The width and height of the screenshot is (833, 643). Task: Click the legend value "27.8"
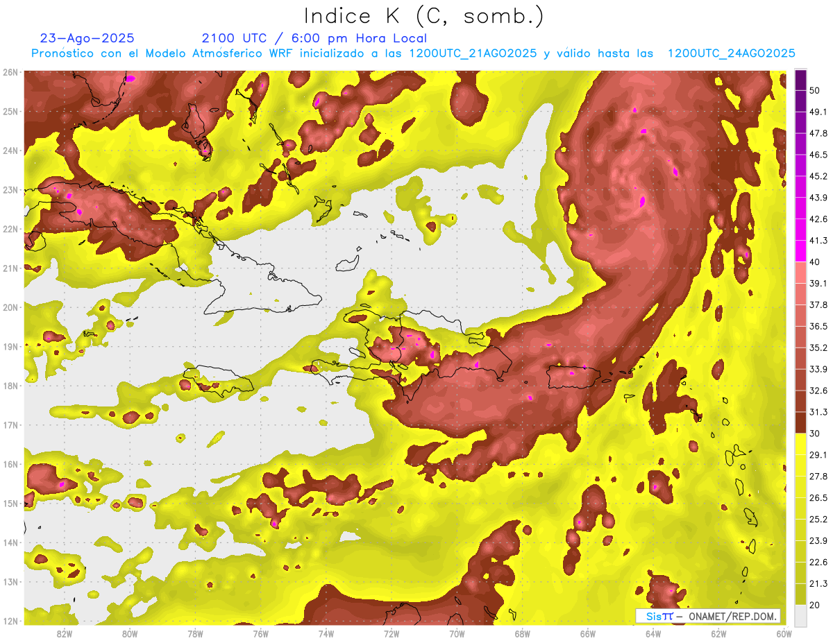pos(818,476)
